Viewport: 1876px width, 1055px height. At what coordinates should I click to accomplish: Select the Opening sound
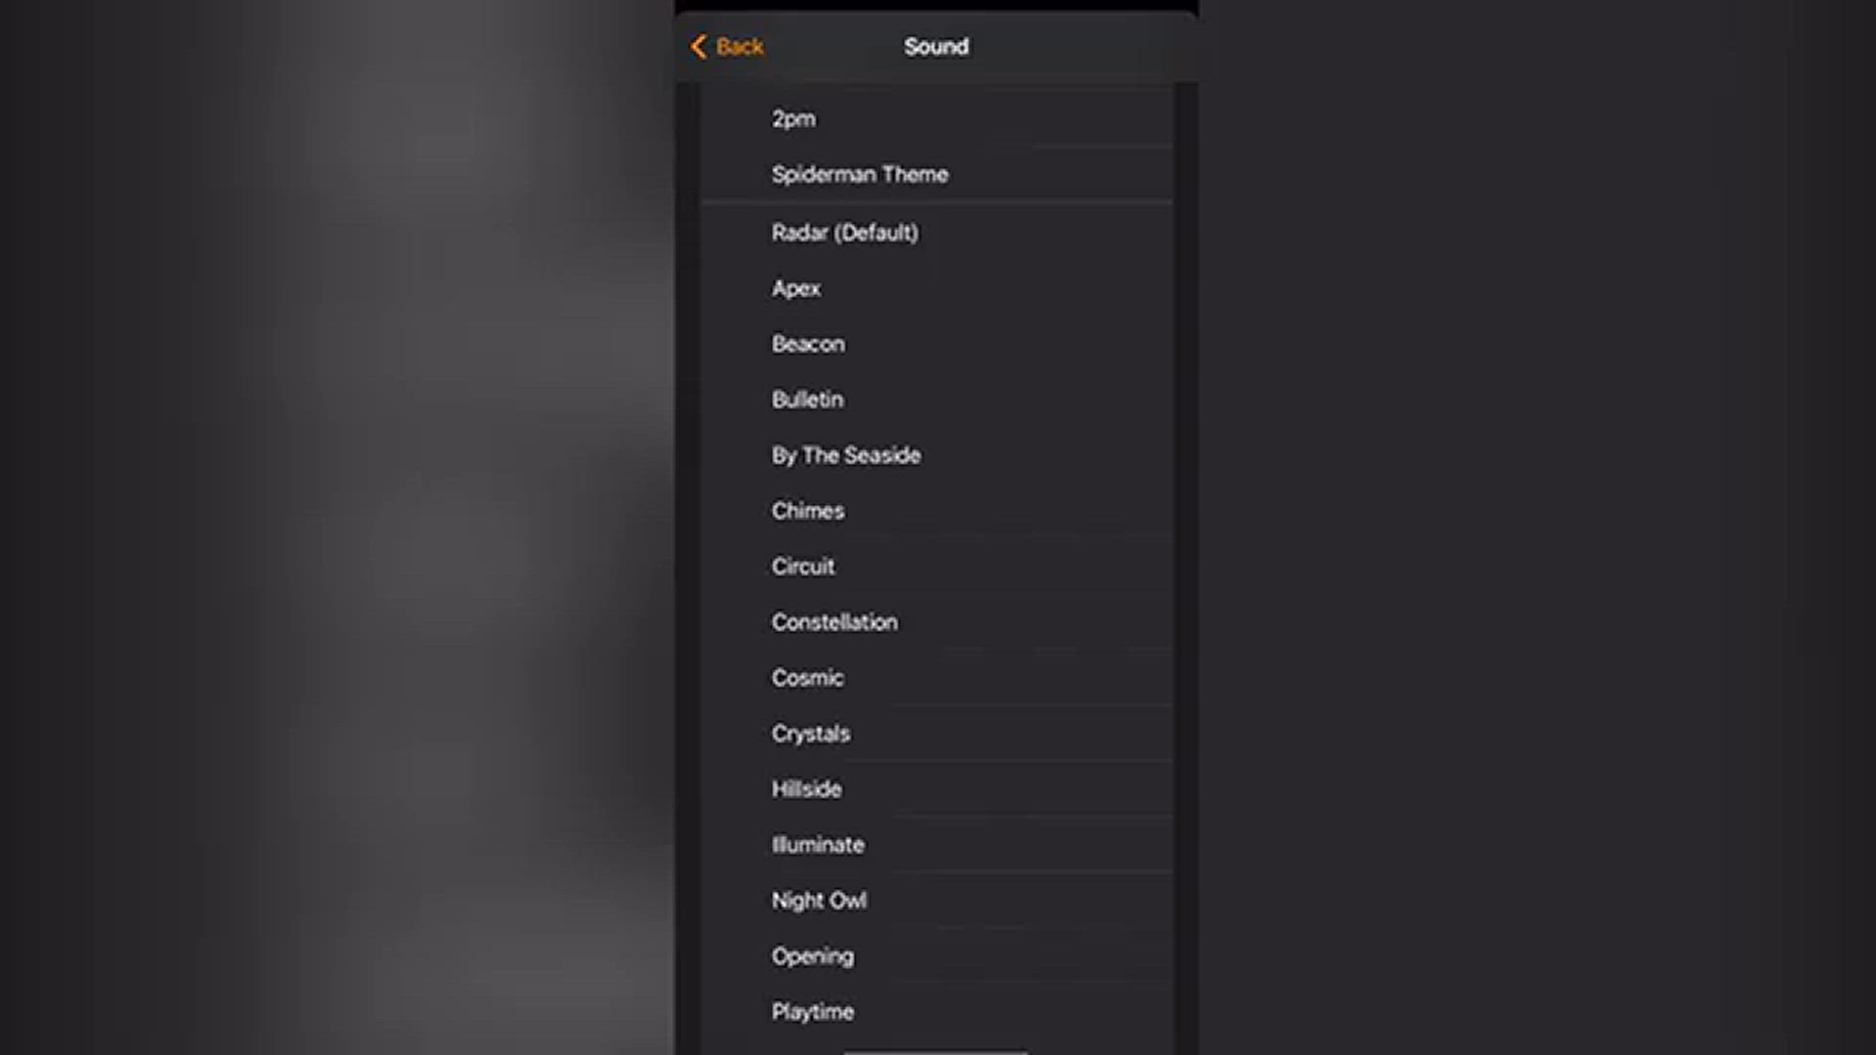point(936,956)
